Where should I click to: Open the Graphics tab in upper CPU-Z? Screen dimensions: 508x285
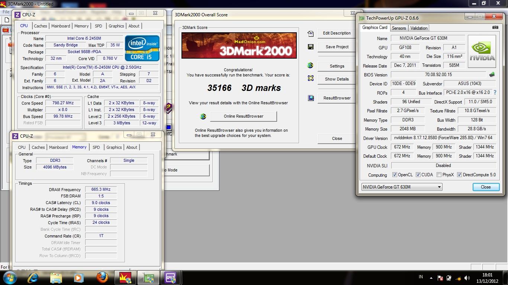click(116, 26)
